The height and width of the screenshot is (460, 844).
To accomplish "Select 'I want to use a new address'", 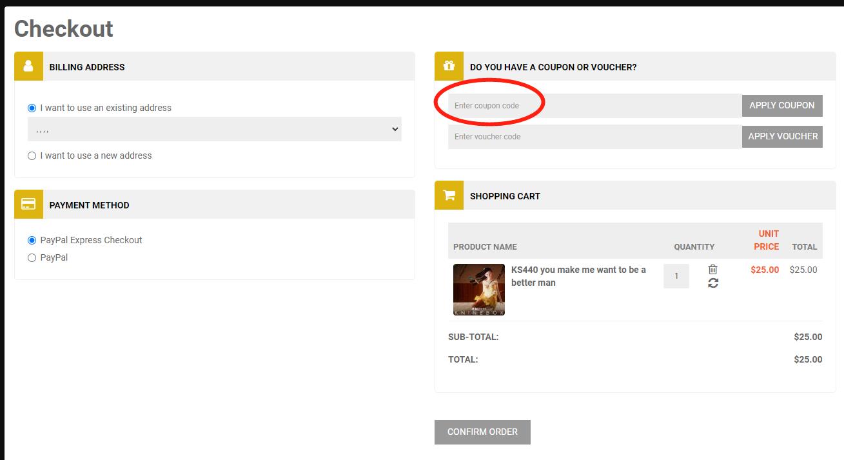I will click(x=32, y=155).
